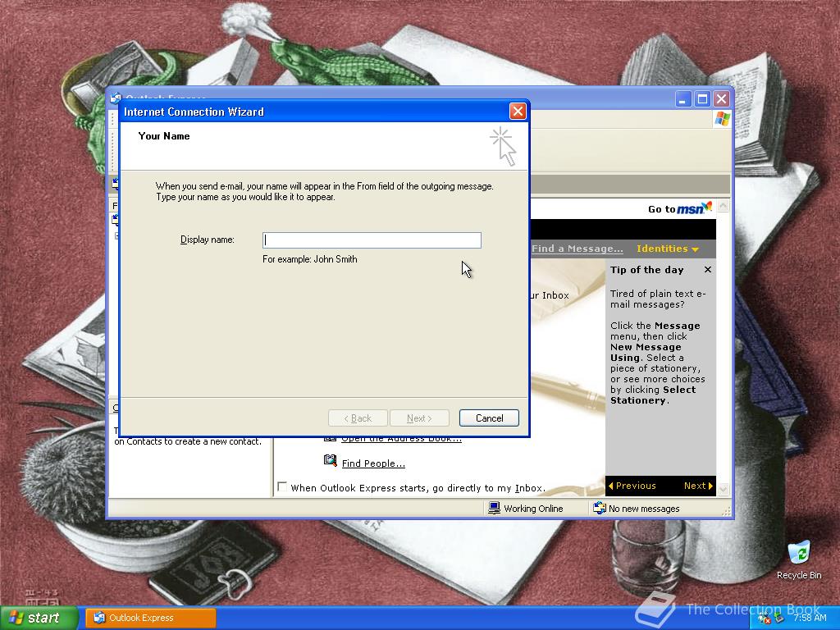The image size is (840, 630).
Task: Click the Working Online status bar icon
Action: [494, 508]
